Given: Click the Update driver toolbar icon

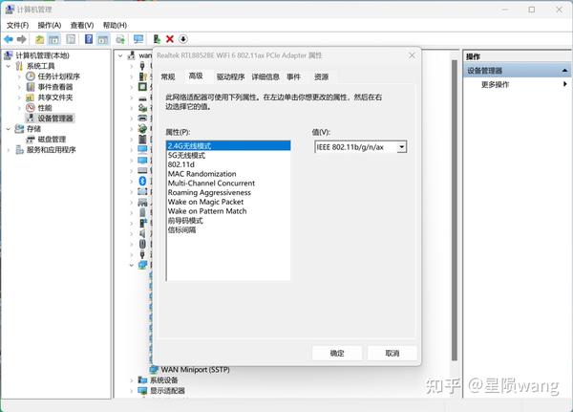Looking at the screenshot, I should [157, 39].
